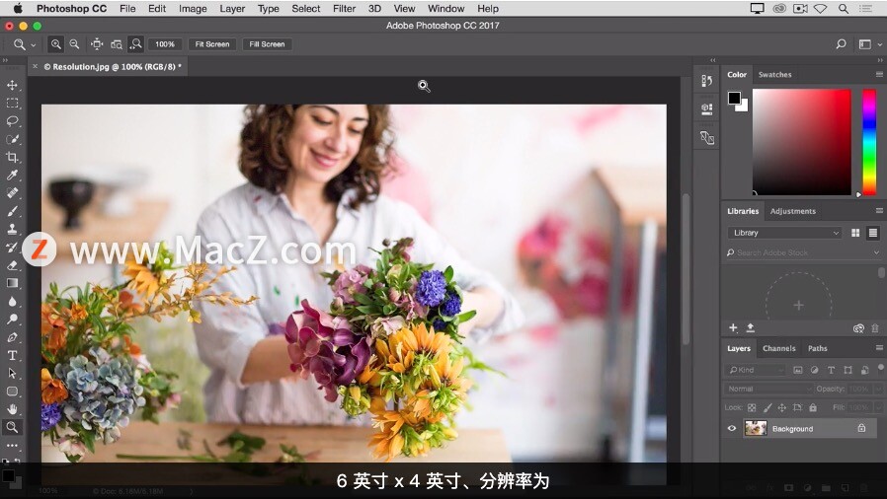The height and width of the screenshot is (499, 887).
Task: Add content to the library plus icon
Action: (x=733, y=328)
